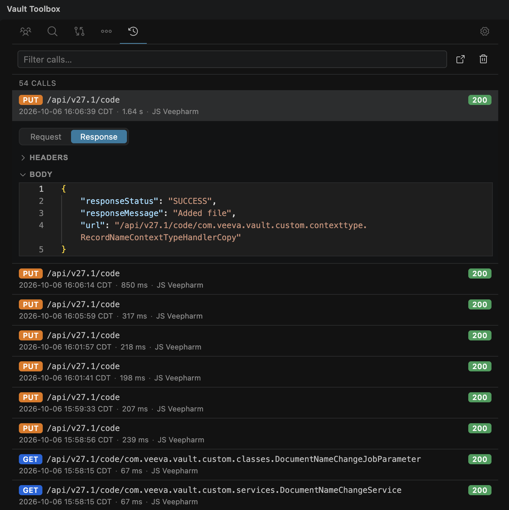Screen dimensions: 509x510
Task: Click the "54 CALLS" label
Action: point(37,83)
